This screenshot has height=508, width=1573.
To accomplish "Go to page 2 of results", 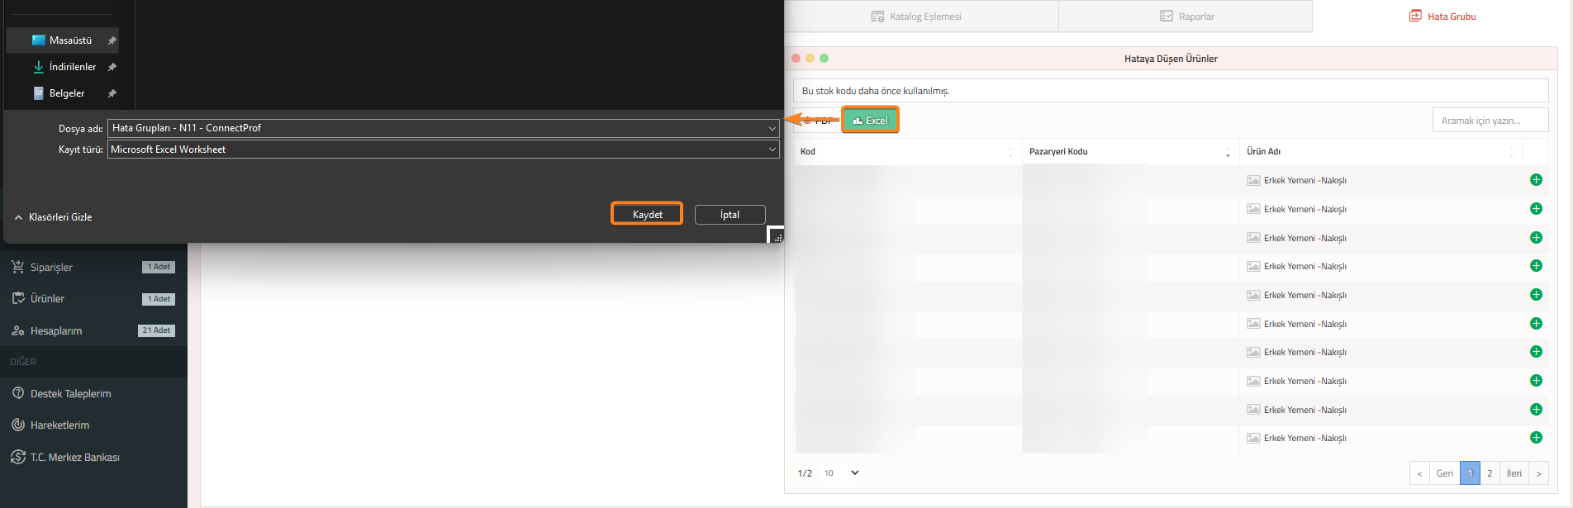I will click(x=1490, y=473).
